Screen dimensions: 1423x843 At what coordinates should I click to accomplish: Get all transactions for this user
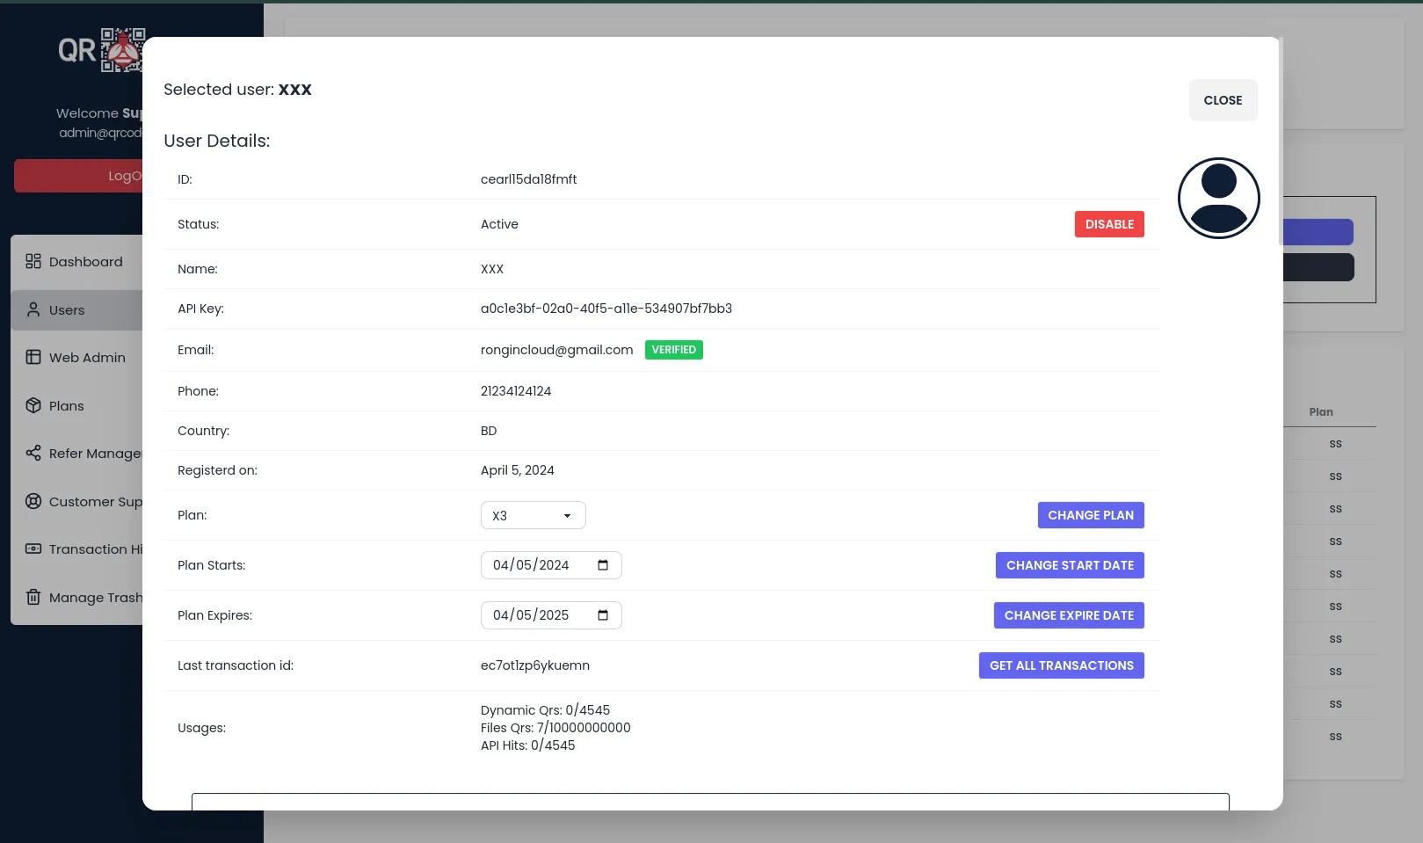[1061, 665]
